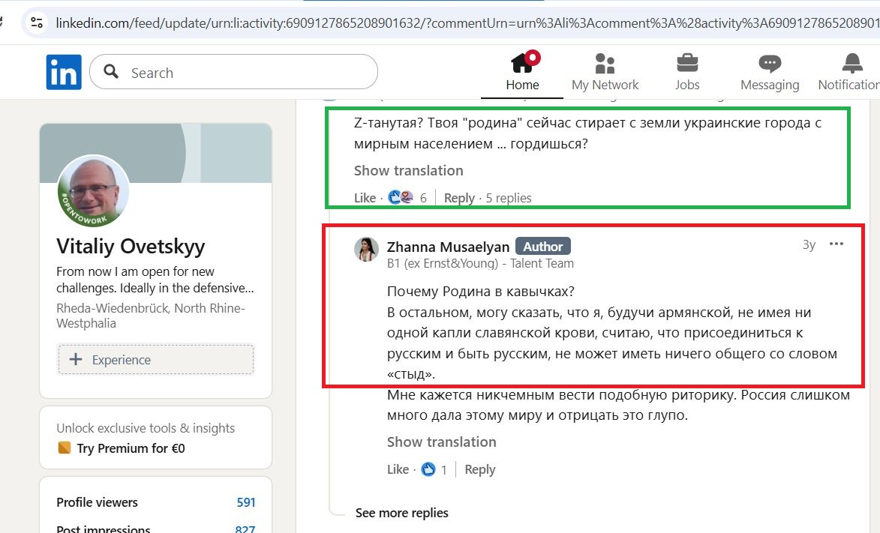The height and width of the screenshot is (533, 880).
Task: Click the reaction emoji cluster on the comment
Action: pyautogui.click(x=399, y=197)
